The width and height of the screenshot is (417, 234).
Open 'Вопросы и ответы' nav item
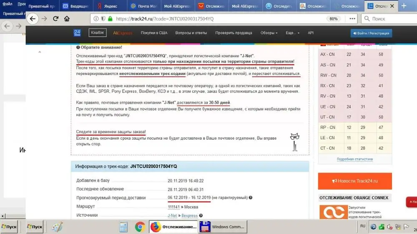pyautogui.click(x=191, y=33)
